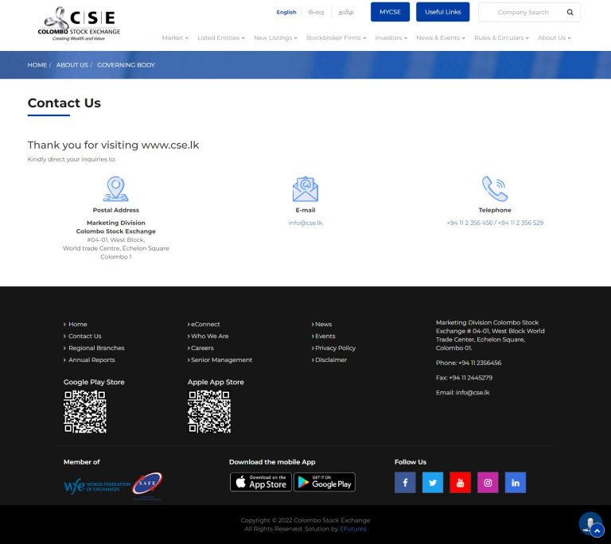Viewport: 611px width, 544px height.
Task: Click the postal address map pin icon
Action: tap(115, 189)
